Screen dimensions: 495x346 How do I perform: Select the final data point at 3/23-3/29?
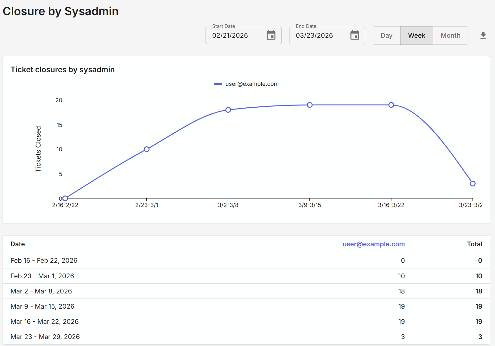pos(473,183)
